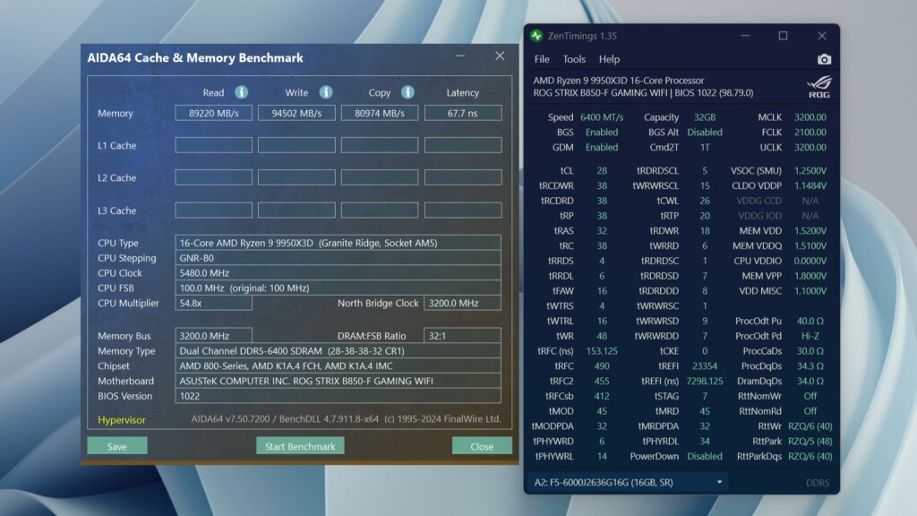Click the VSOC (SMU) value 1.2500V

810,171
